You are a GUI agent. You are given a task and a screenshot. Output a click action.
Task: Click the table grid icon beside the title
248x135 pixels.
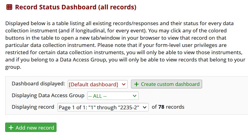(x=9, y=7)
